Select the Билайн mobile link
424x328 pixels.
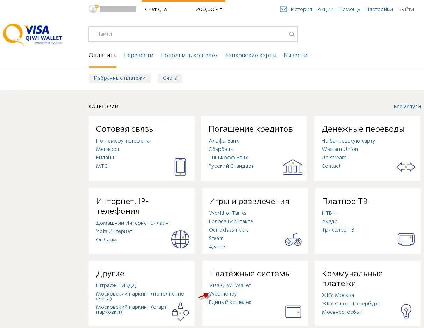(105, 158)
